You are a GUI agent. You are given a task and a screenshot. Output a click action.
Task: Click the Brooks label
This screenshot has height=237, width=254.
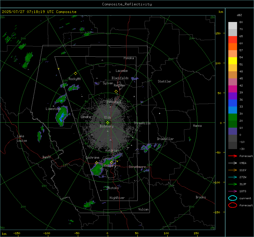pos(201,197)
